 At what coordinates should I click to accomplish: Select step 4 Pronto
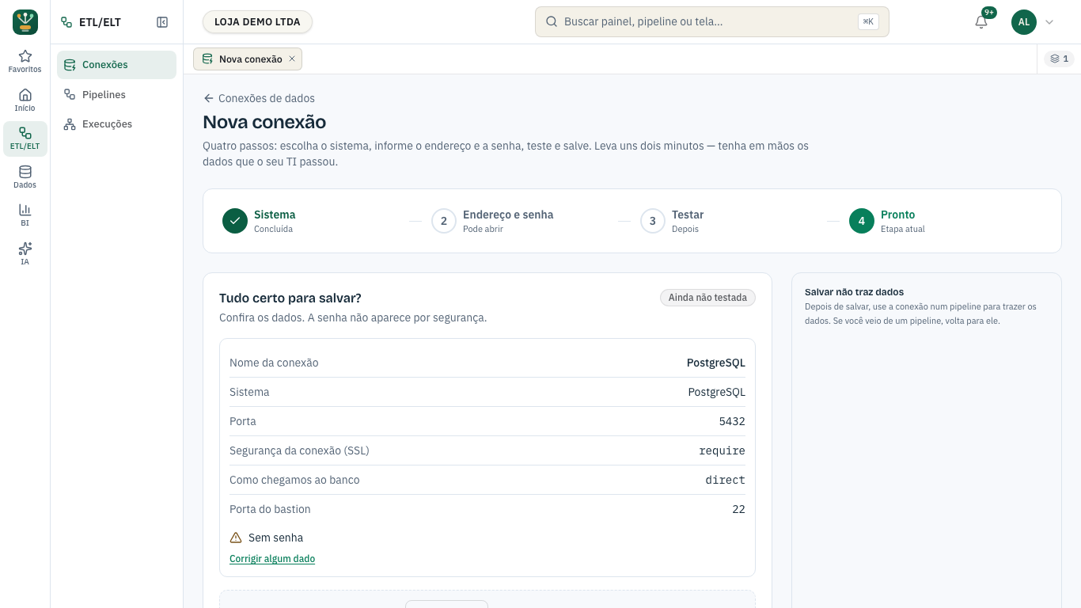887,221
